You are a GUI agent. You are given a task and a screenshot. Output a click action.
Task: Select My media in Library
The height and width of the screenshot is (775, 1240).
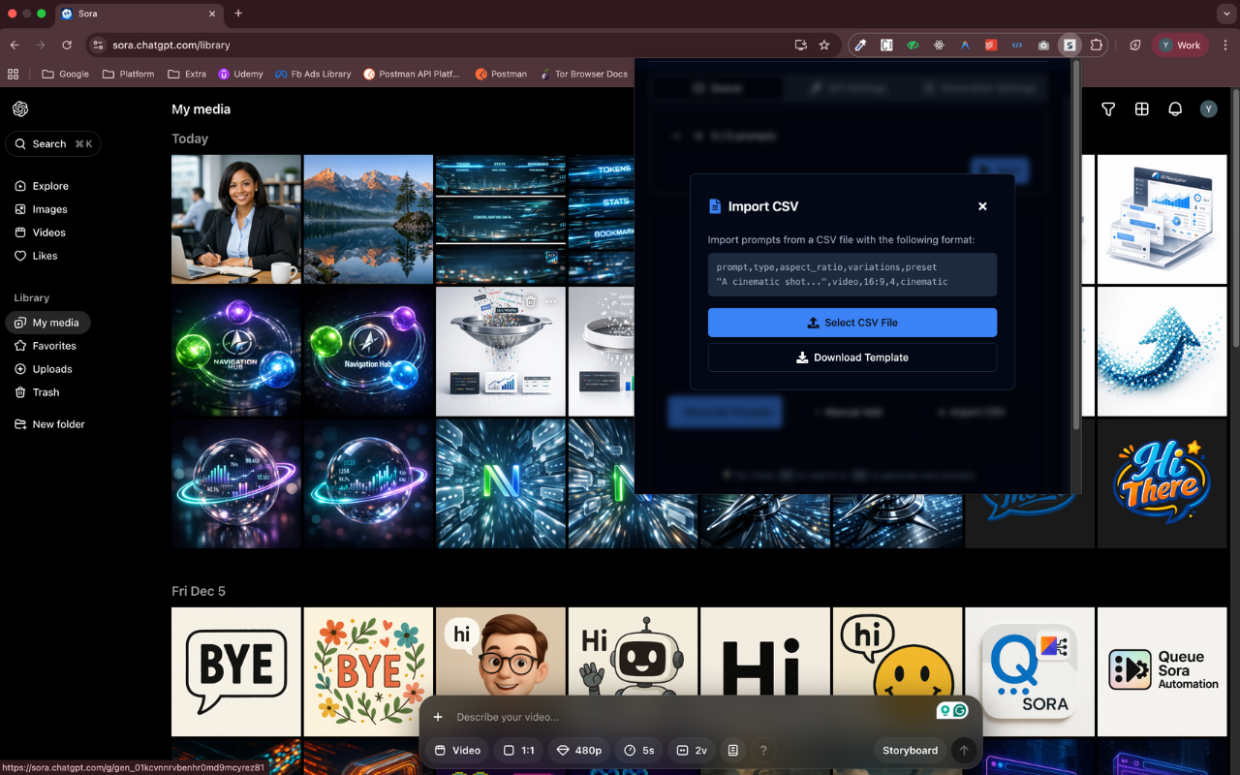(47, 323)
